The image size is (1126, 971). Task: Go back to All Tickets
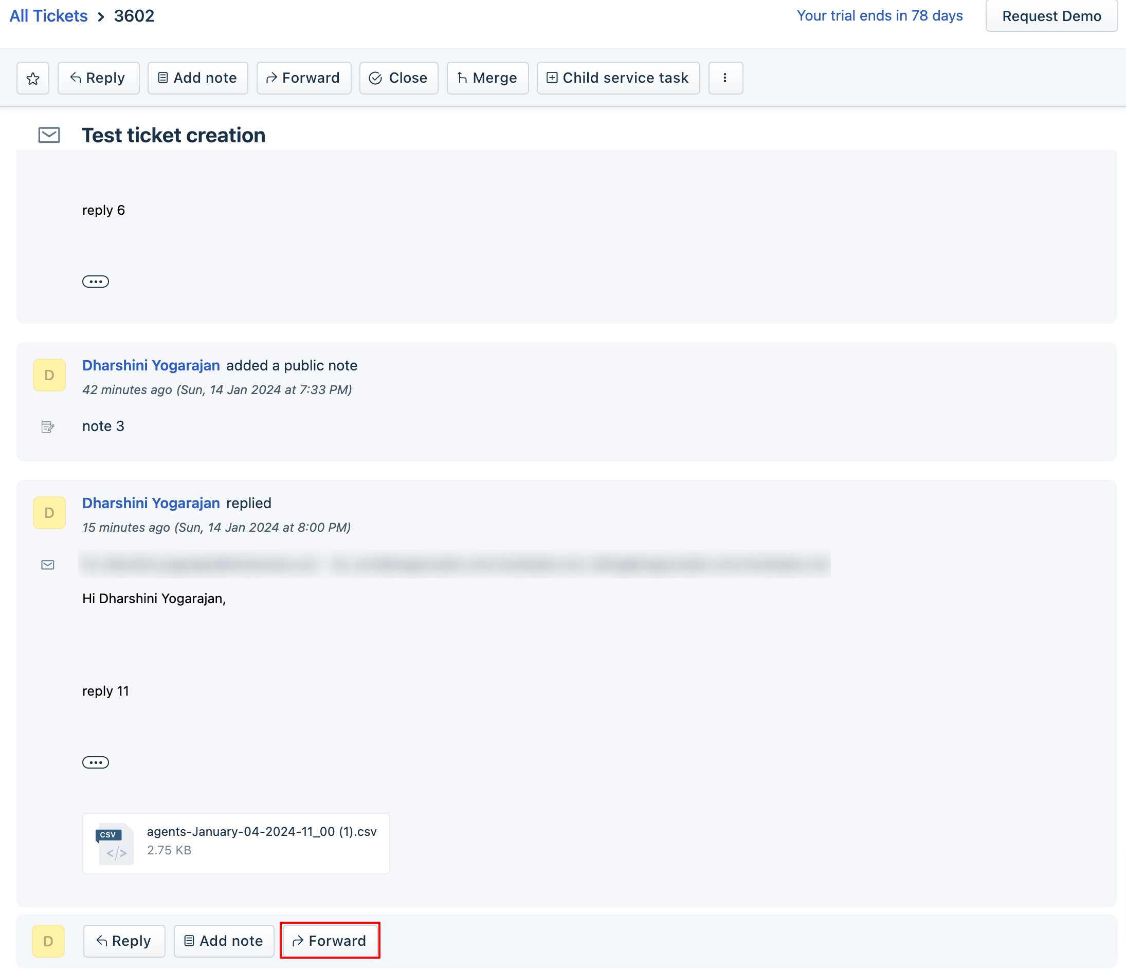pyautogui.click(x=48, y=16)
